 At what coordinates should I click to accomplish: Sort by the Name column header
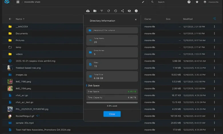(x=20, y=19)
